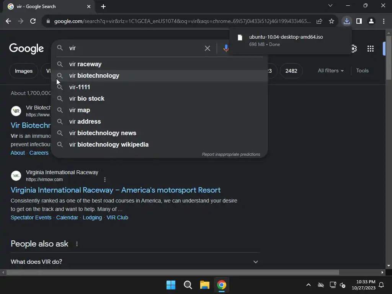Image resolution: width=392 pixels, height=294 pixels.
Task: Select the '2482' filter chip
Action: point(291,71)
